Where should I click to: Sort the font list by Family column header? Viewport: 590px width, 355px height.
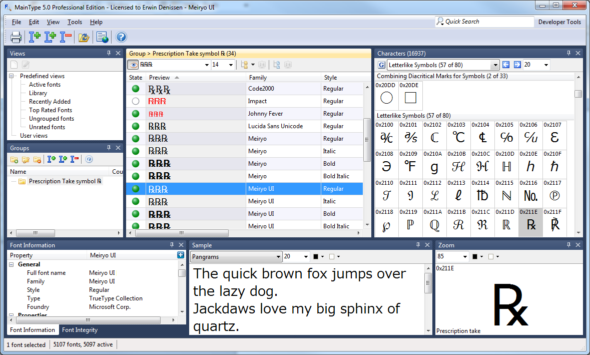pyautogui.click(x=283, y=78)
